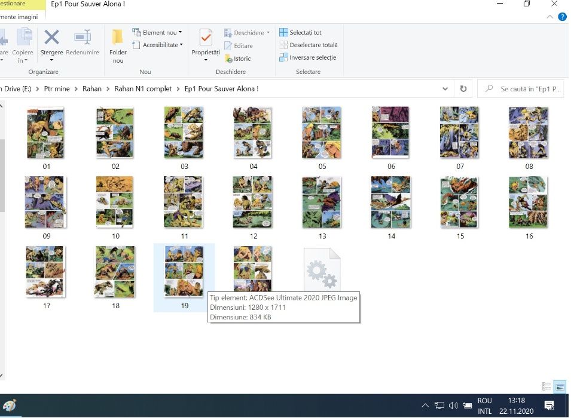This screenshot has height=418, width=571.
Task: Click Inversare selecție
Action: [x=307, y=57]
